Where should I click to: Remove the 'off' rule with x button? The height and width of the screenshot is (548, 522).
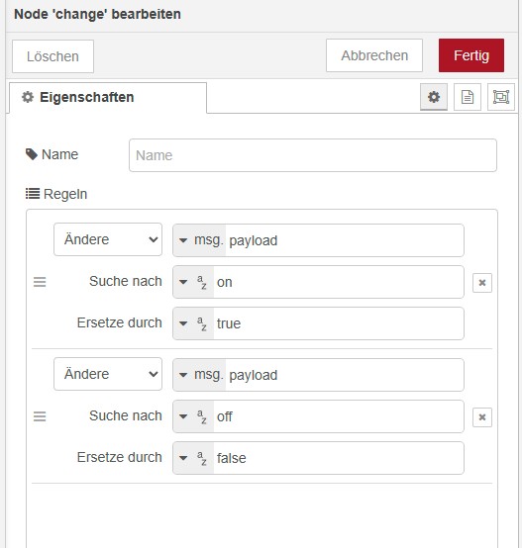pyautogui.click(x=482, y=417)
